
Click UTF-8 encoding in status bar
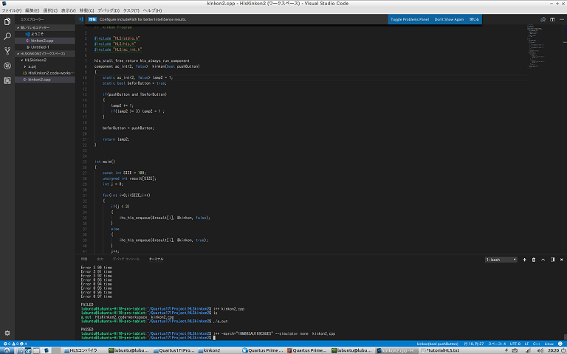pos(515,344)
